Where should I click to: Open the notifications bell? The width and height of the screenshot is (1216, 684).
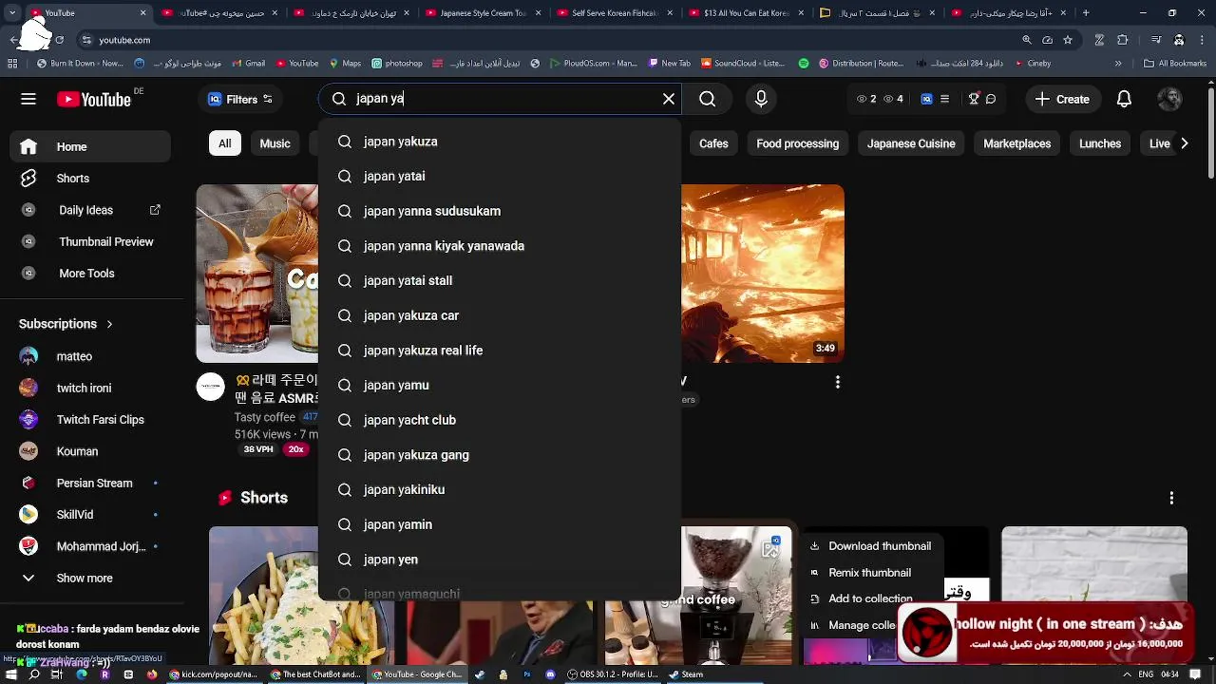point(1124,99)
